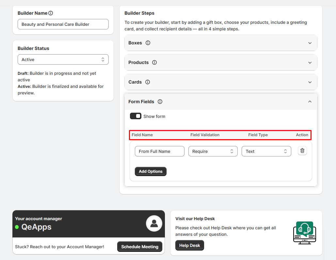Expand the Products step section
336x260 pixels.
click(x=310, y=62)
